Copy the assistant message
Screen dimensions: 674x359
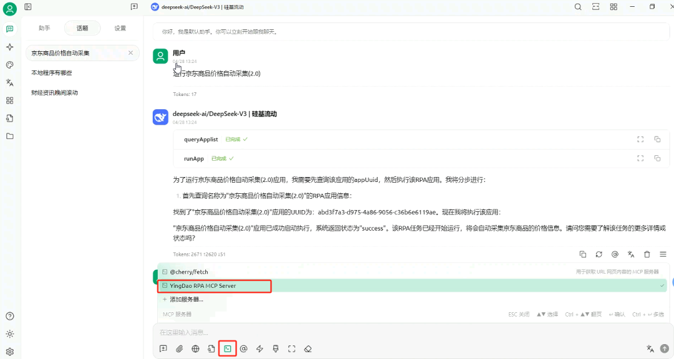583,254
